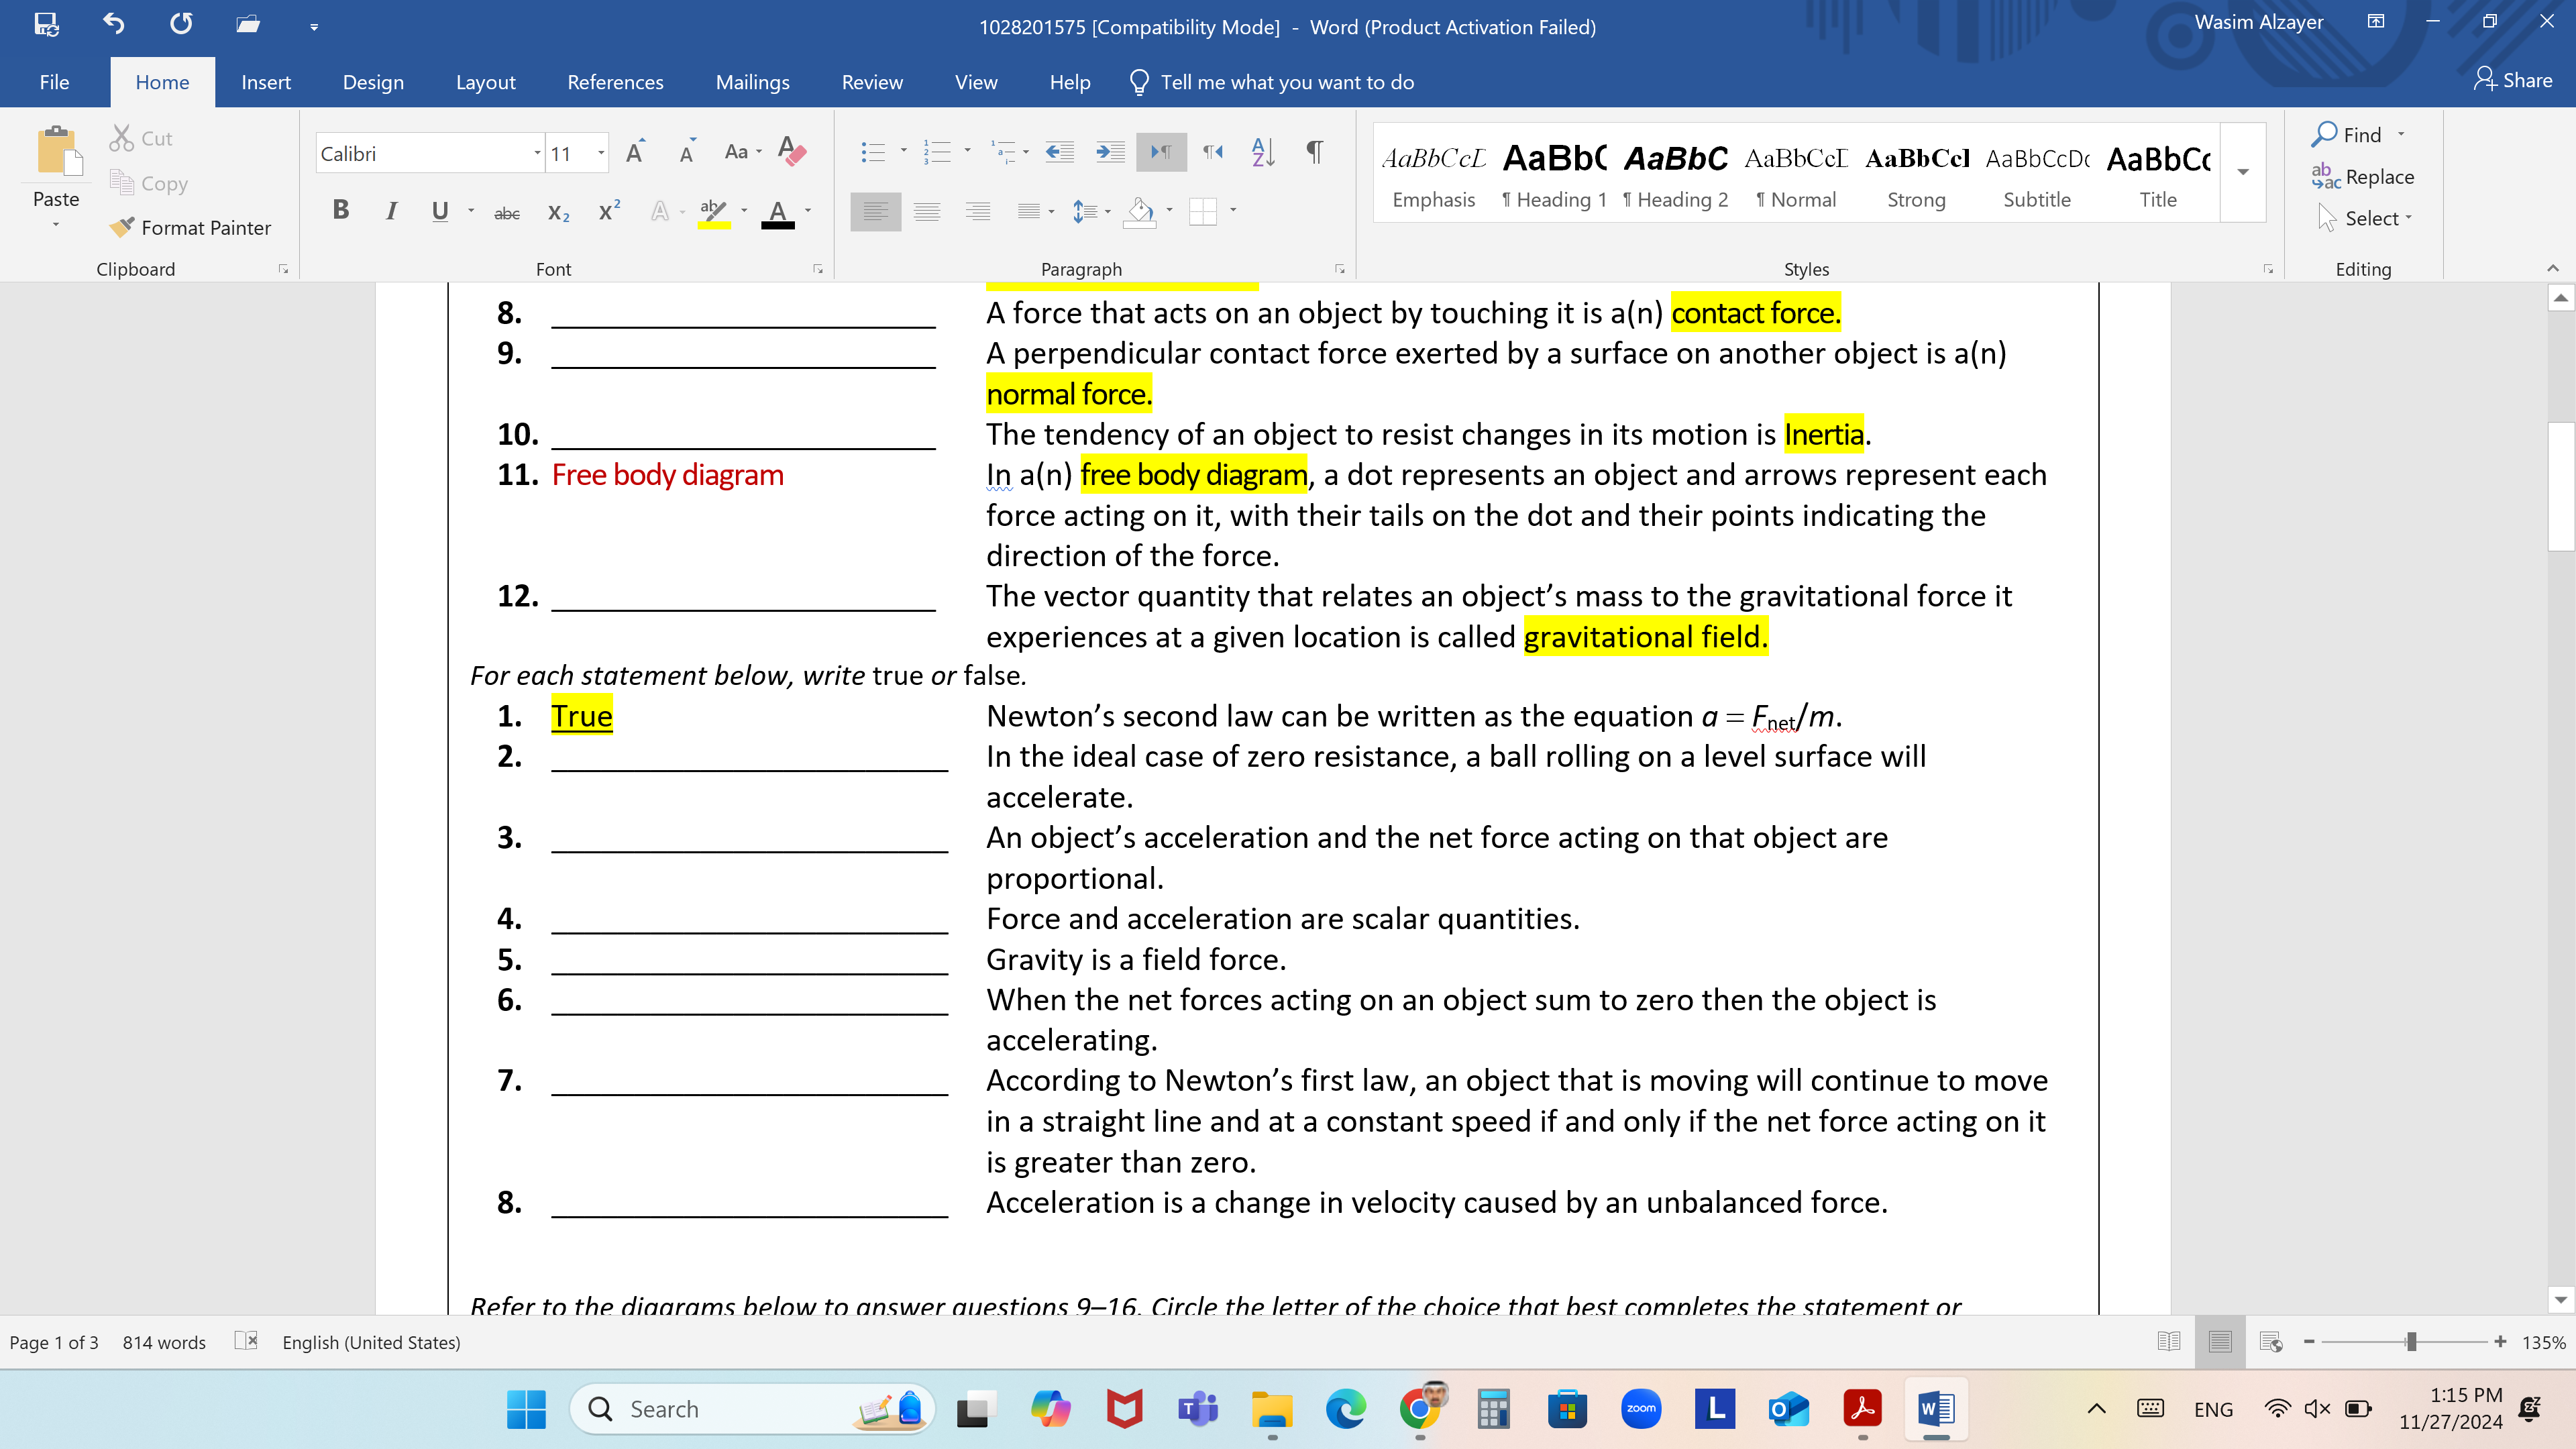Increase indent of paragraph
The height and width of the screenshot is (1449, 2576).
pyautogui.click(x=1109, y=152)
